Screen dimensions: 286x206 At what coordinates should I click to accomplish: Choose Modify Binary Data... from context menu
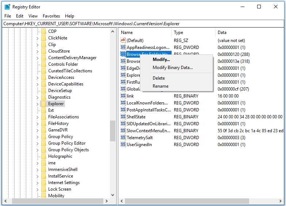pos(173,68)
